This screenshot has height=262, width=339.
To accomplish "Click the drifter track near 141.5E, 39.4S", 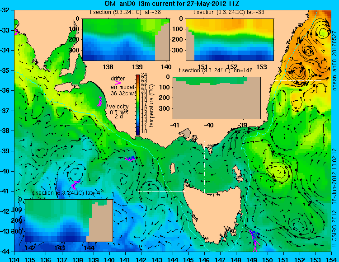I will 130,159.
